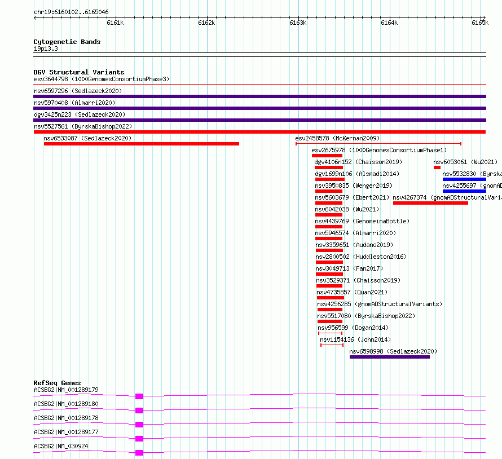
Task: Select the dgv3425n223 purple variant bar
Action: point(259,120)
